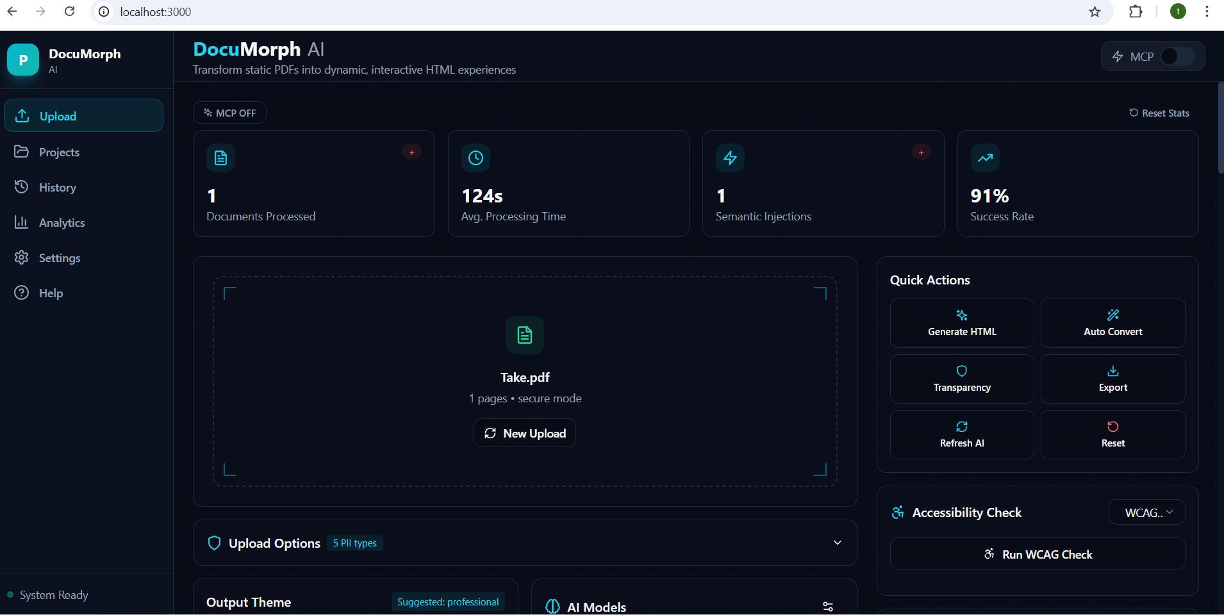Click the red plus on Semantic Injections card

(x=921, y=152)
